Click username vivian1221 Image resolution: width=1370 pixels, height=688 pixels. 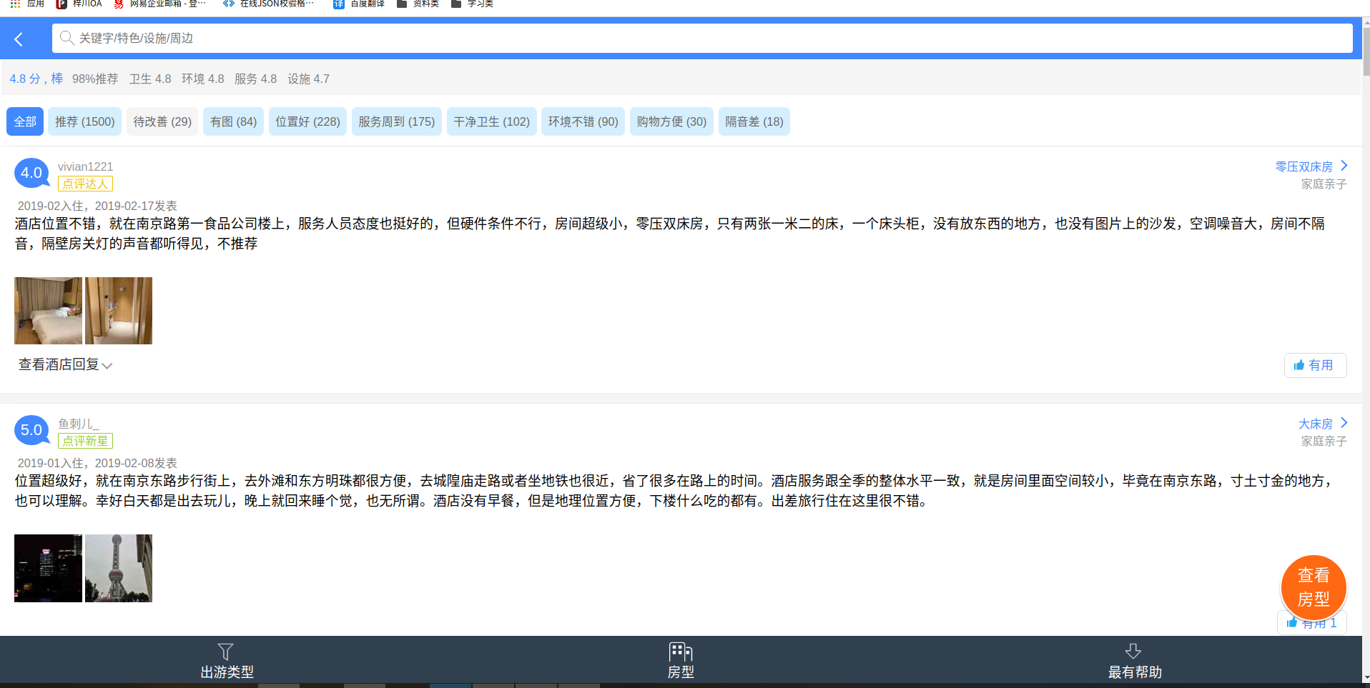pos(85,166)
